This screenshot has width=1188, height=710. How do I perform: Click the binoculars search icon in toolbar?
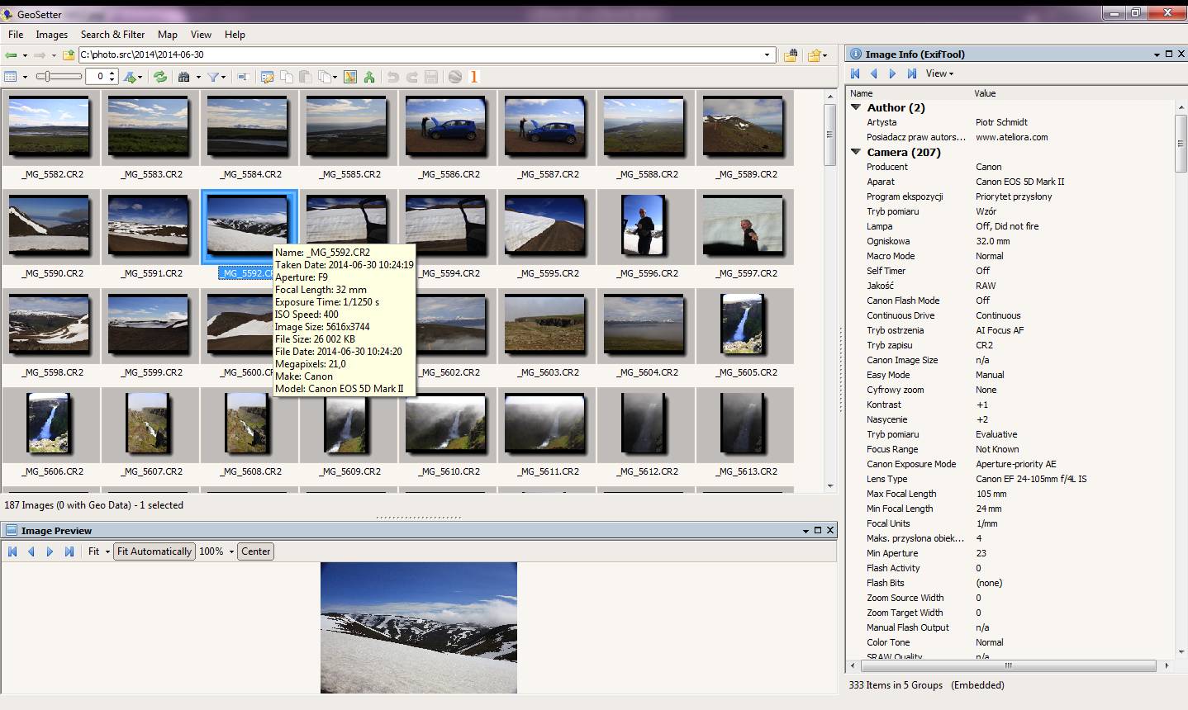pyautogui.click(x=184, y=77)
